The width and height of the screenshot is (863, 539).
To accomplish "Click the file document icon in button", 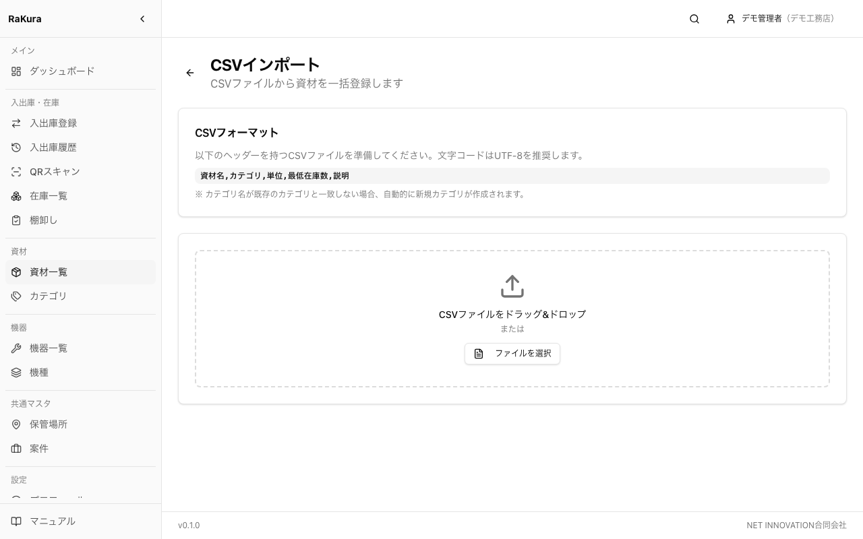I will pyautogui.click(x=479, y=354).
